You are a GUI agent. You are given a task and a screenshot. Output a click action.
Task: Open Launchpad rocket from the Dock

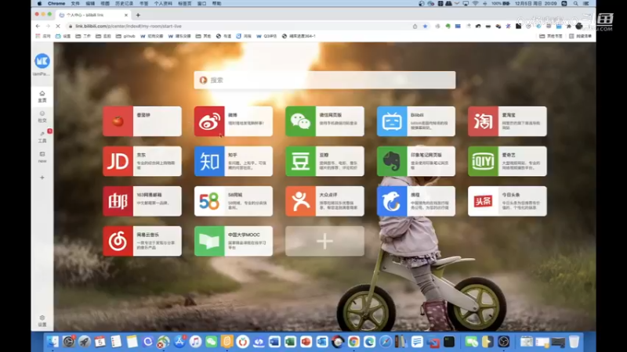[85, 342]
